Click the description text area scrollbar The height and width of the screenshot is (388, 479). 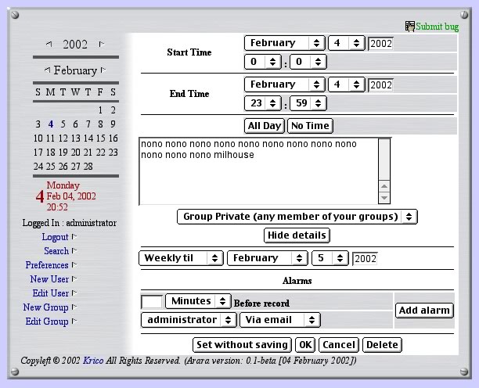click(x=384, y=171)
